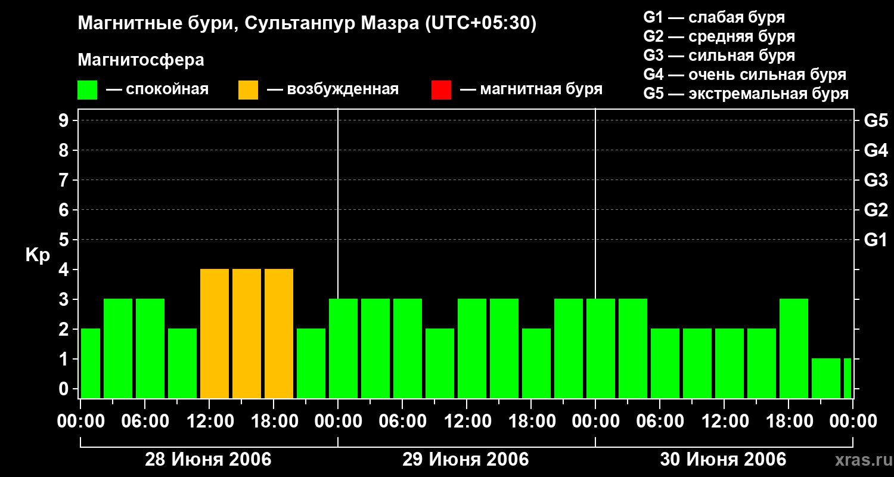This screenshot has height=477, width=894.
Task: Click the 'G5' label on the right axis
Action: point(876,121)
